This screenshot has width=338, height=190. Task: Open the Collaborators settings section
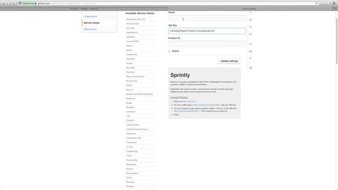click(90, 16)
